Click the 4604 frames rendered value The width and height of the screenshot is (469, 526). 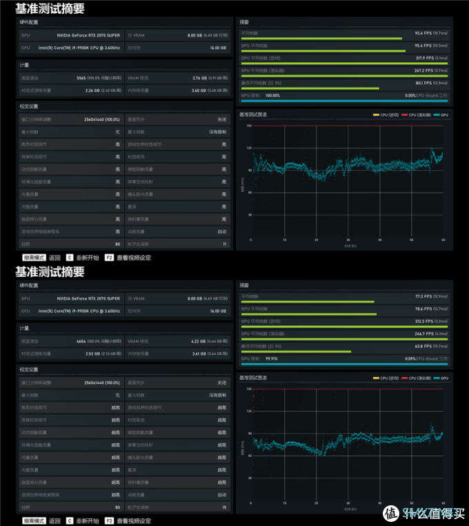pos(81,341)
